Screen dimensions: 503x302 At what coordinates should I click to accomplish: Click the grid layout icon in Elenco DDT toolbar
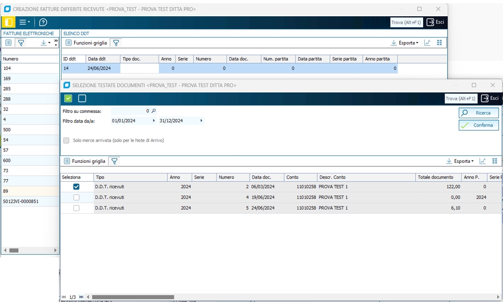(x=440, y=43)
